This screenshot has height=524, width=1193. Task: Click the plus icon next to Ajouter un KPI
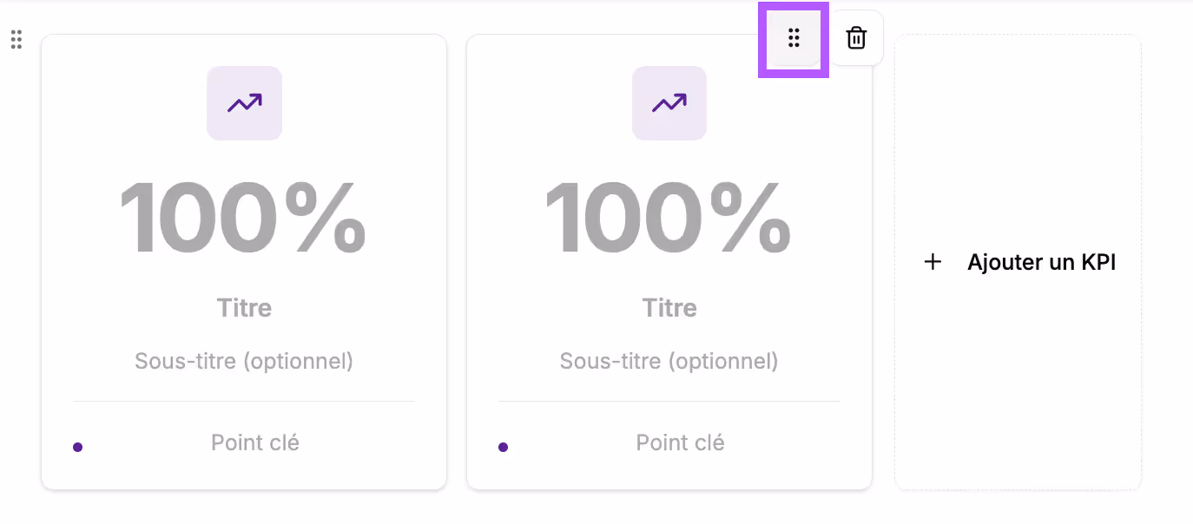(x=933, y=262)
